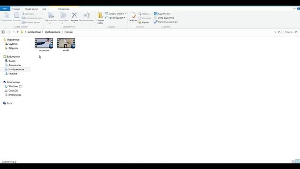This screenshot has height=169, width=300.
Task: Click the Переименовать (Rename) icon
Action: click(86, 15)
